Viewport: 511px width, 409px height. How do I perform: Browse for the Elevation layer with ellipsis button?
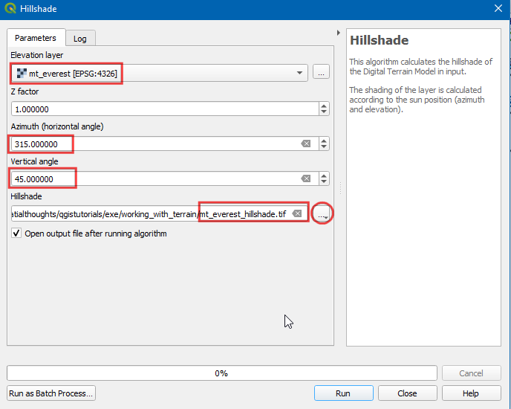click(x=321, y=72)
